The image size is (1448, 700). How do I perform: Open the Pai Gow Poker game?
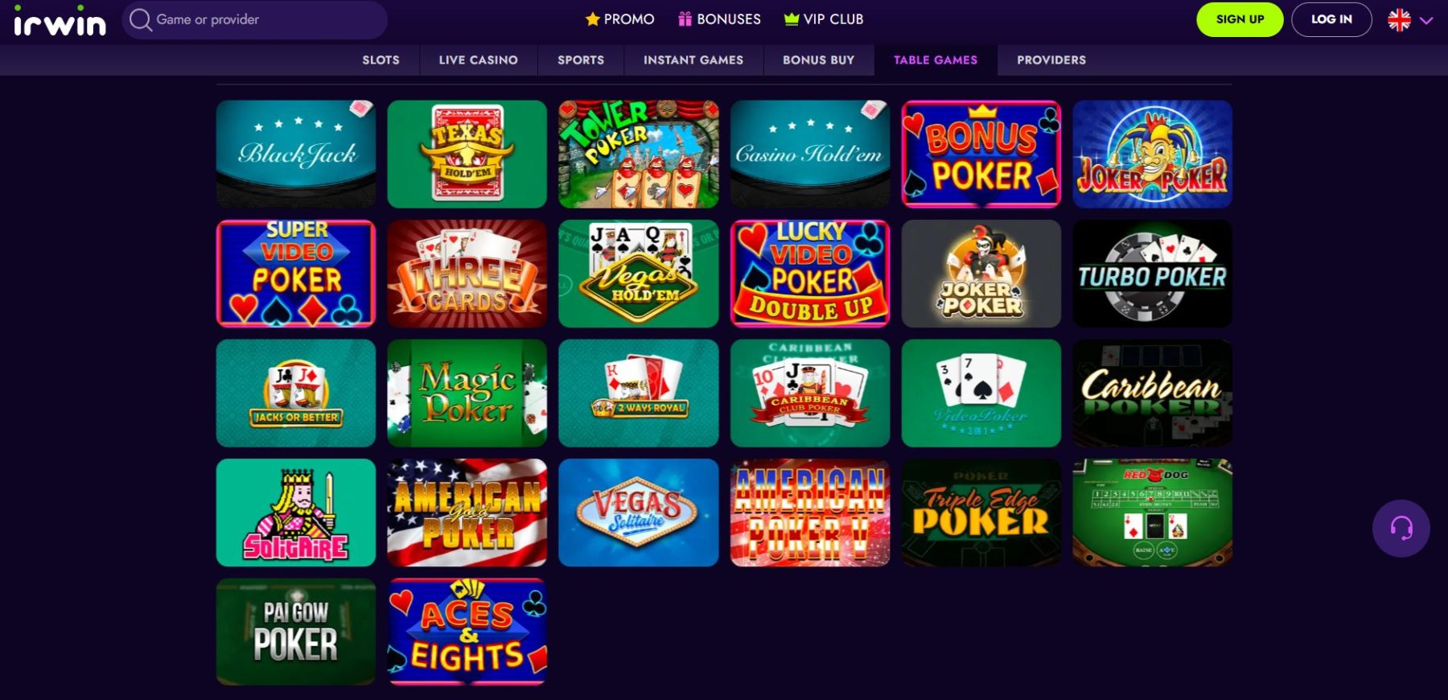point(296,632)
